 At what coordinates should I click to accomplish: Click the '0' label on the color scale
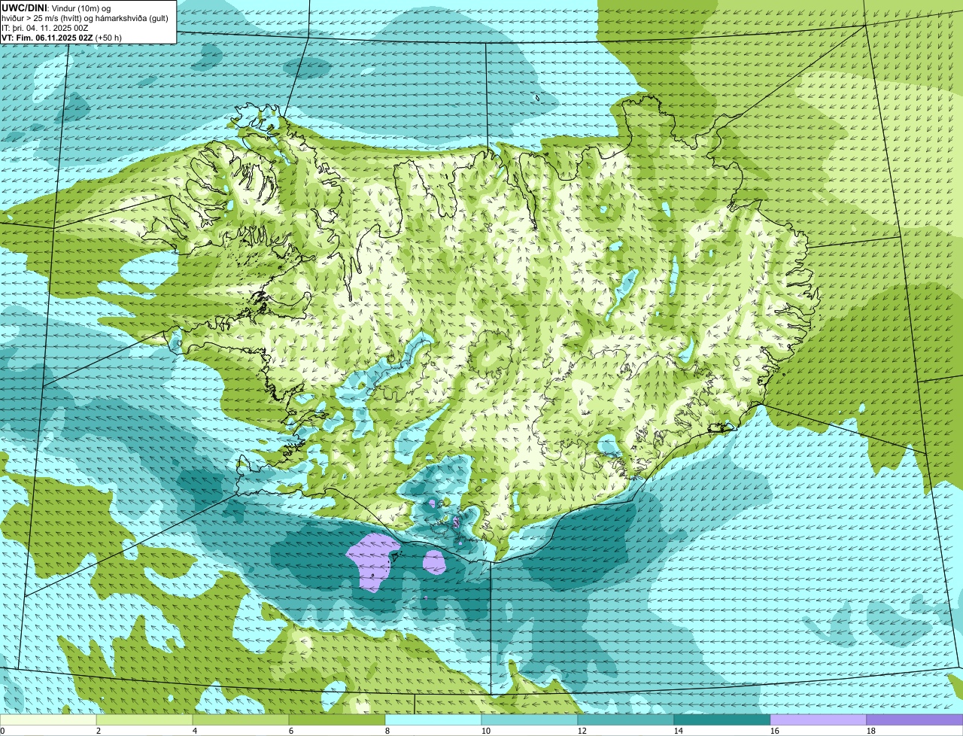[2, 731]
